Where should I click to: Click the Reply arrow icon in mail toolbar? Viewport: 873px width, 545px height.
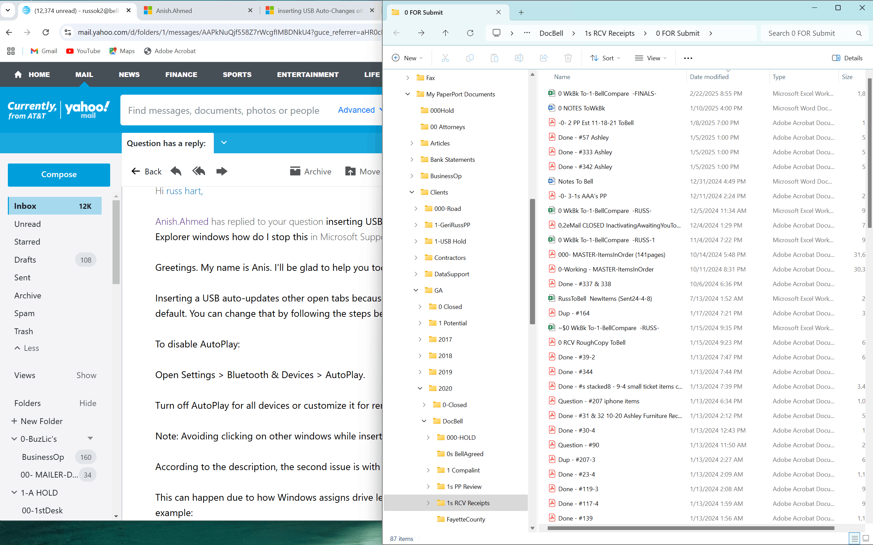[x=176, y=171]
